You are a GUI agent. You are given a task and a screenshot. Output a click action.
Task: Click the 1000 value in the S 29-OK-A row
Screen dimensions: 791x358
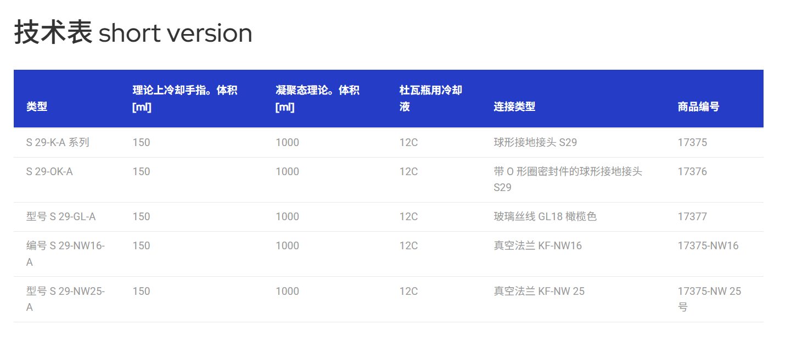[x=287, y=172]
